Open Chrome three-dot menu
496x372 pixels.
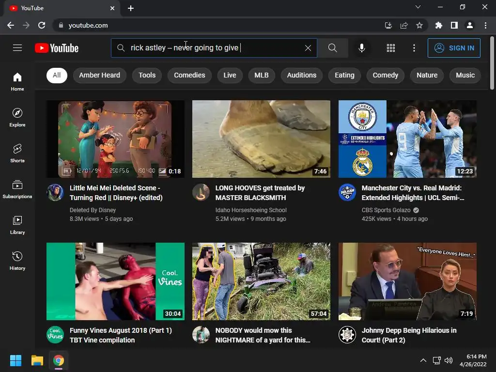pyautogui.click(x=485, y=25)
